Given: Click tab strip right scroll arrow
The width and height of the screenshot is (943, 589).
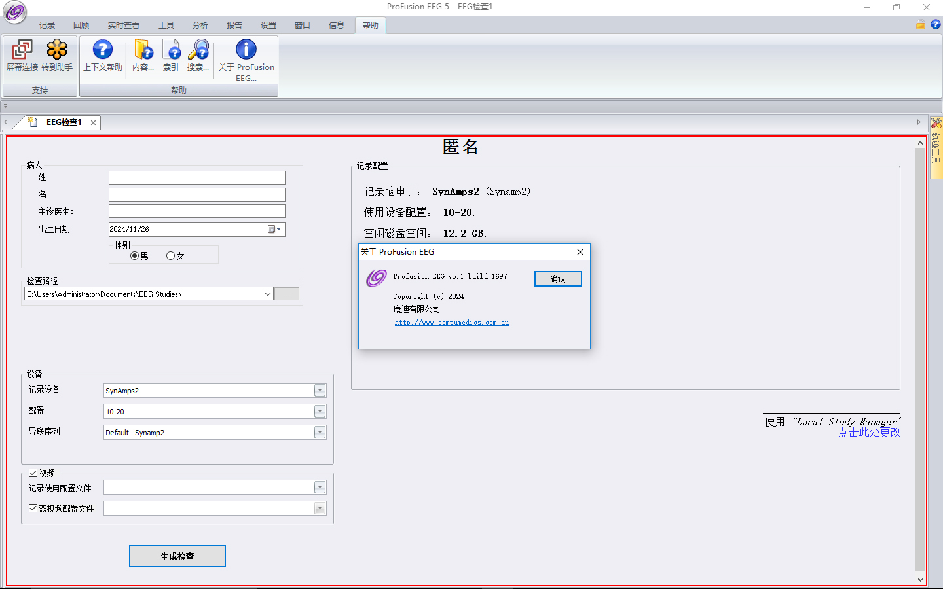Looking at the screenshot, I should tap(919, 122).
